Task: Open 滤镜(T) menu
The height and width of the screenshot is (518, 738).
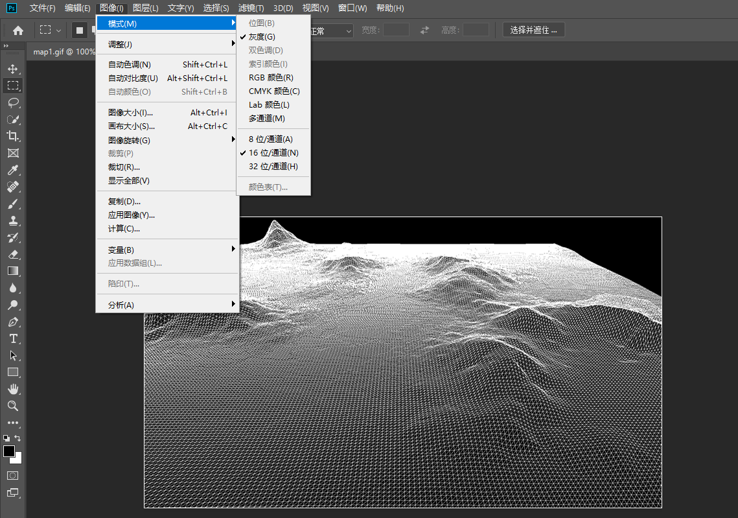Action: [251, 8]
